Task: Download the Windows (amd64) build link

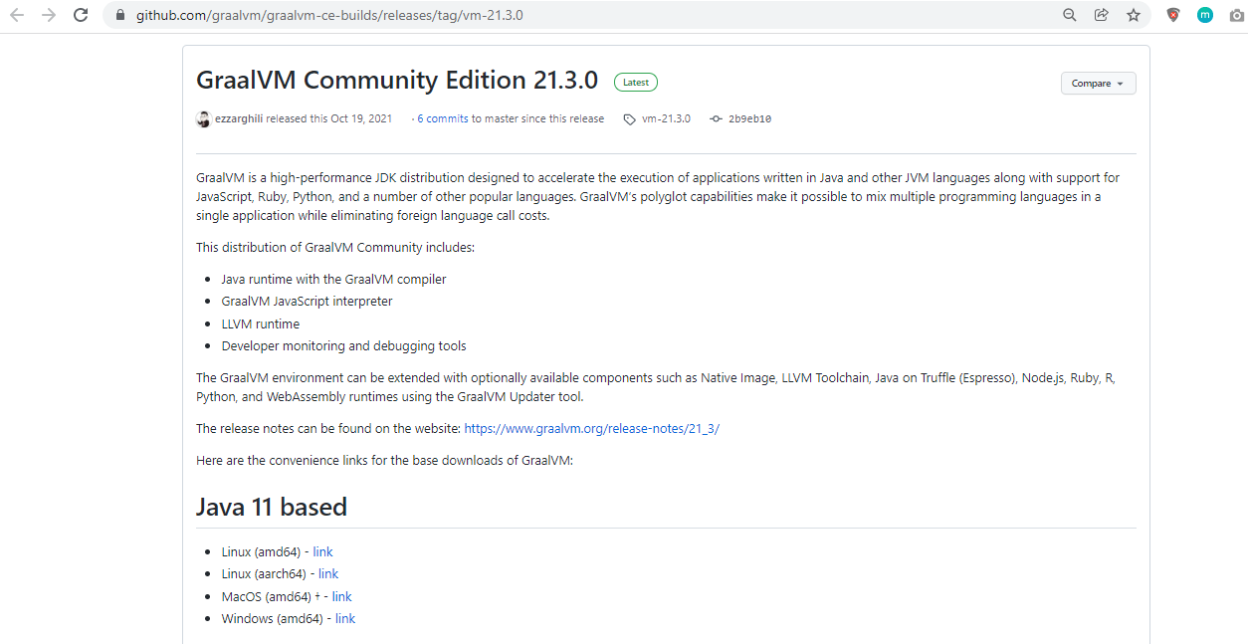Action: click(x=345, y=618)
